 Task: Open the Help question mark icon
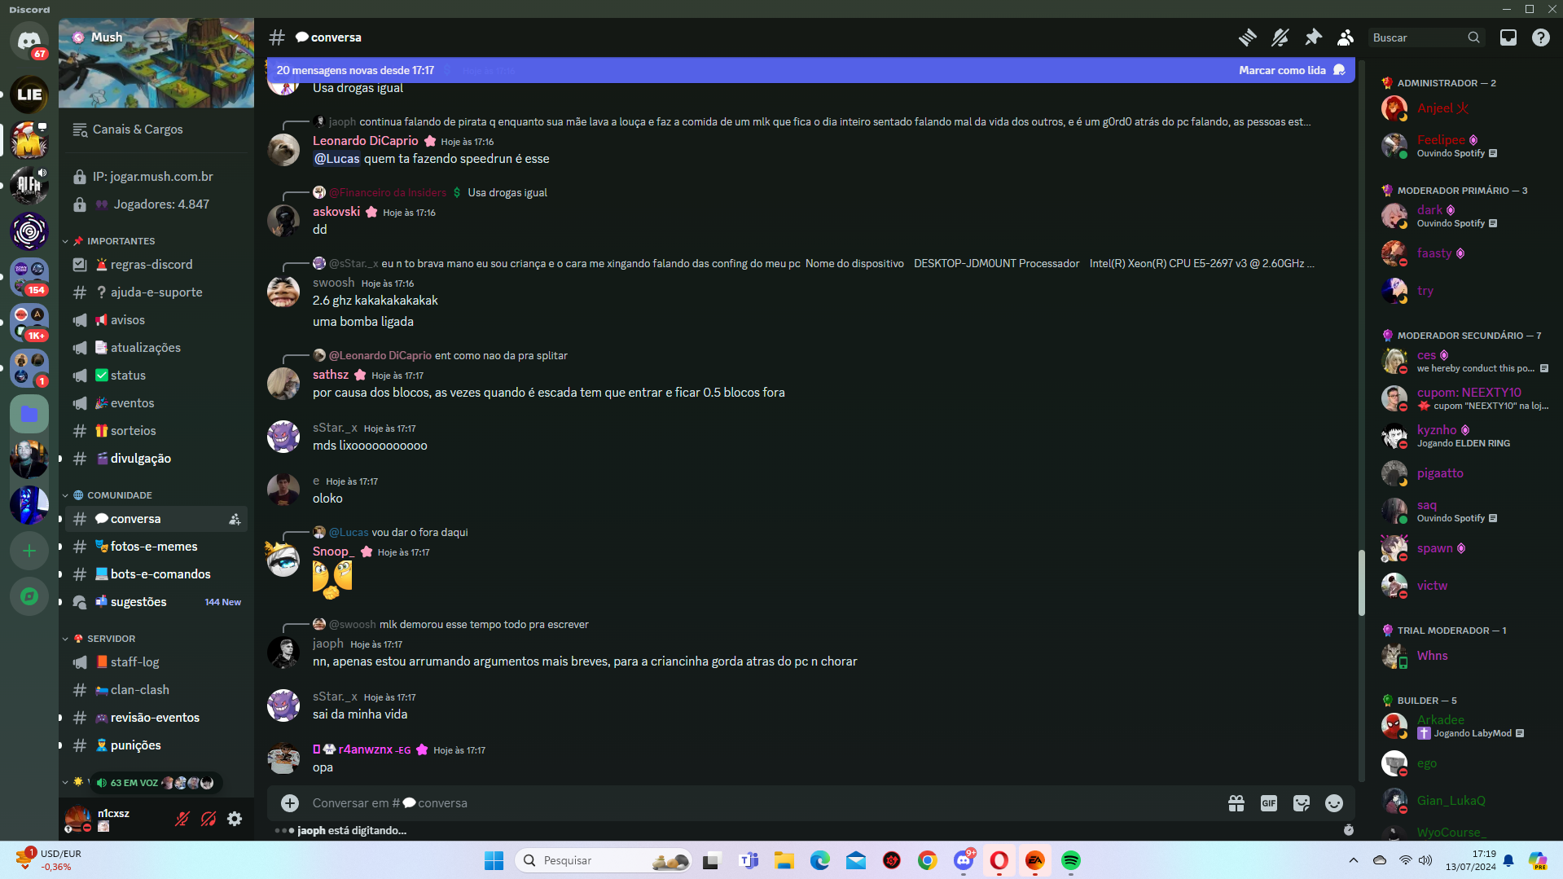[x=1541, y=37]
